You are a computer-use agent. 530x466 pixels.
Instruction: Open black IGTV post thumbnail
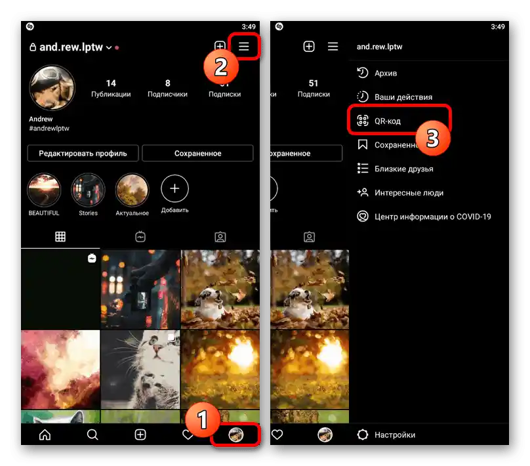pyautogui.click(x=60, y=289)
